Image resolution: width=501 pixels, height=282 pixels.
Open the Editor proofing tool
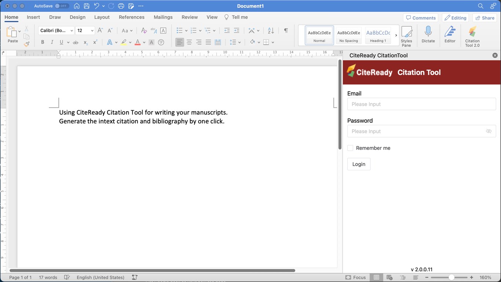[x=450, y=35]
